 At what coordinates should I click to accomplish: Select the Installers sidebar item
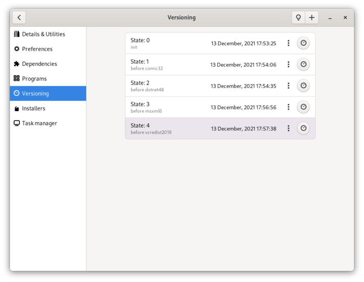coord(33,109)
